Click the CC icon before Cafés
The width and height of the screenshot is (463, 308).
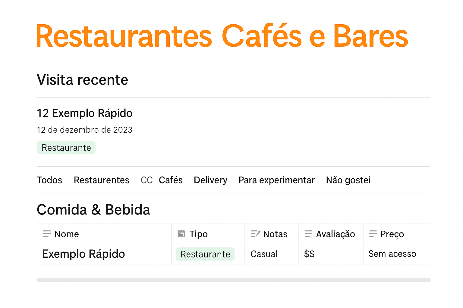pyautogui.click(x=147, y=180)
